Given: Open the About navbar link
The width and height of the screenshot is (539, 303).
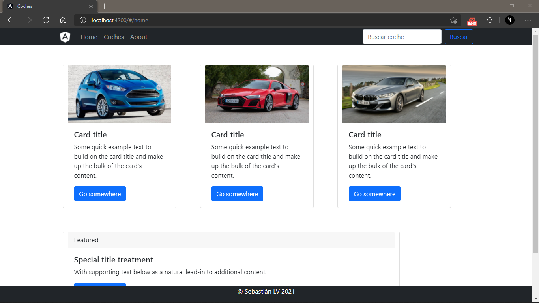Looking at the screenshot, I should (138, 37).
